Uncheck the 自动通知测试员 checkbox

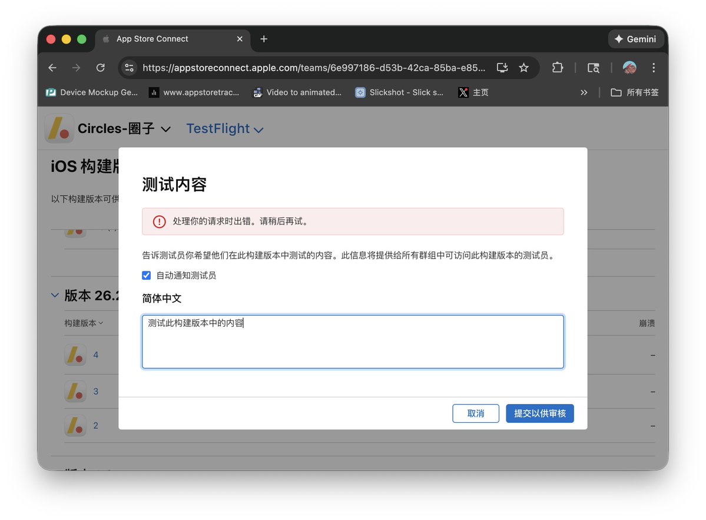[147, 275]
